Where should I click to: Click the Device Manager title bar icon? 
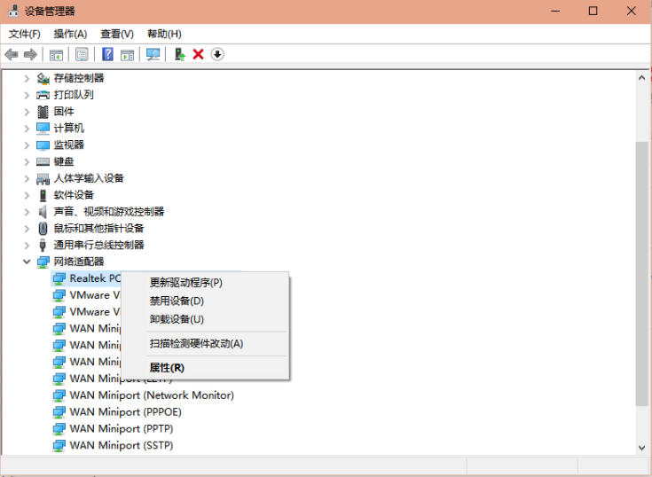click(13, 11)
